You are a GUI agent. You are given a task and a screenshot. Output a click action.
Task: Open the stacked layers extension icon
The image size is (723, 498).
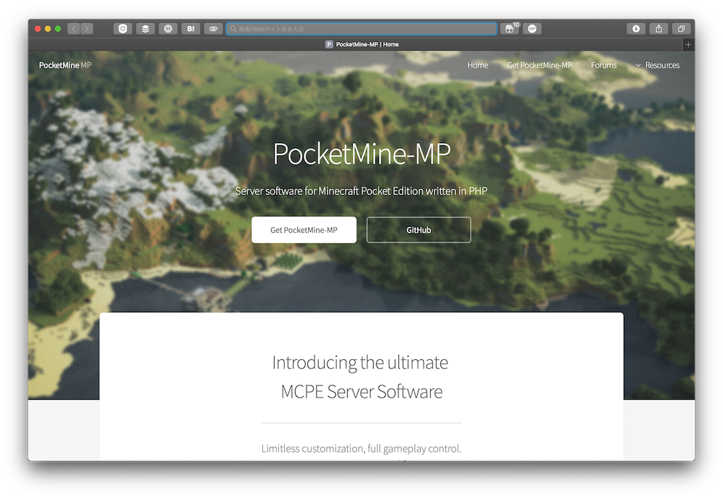pos(145,29)
